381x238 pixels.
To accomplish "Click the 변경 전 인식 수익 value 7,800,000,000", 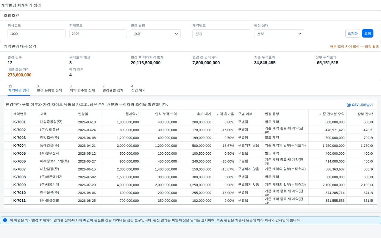I will tap(206, 63).
